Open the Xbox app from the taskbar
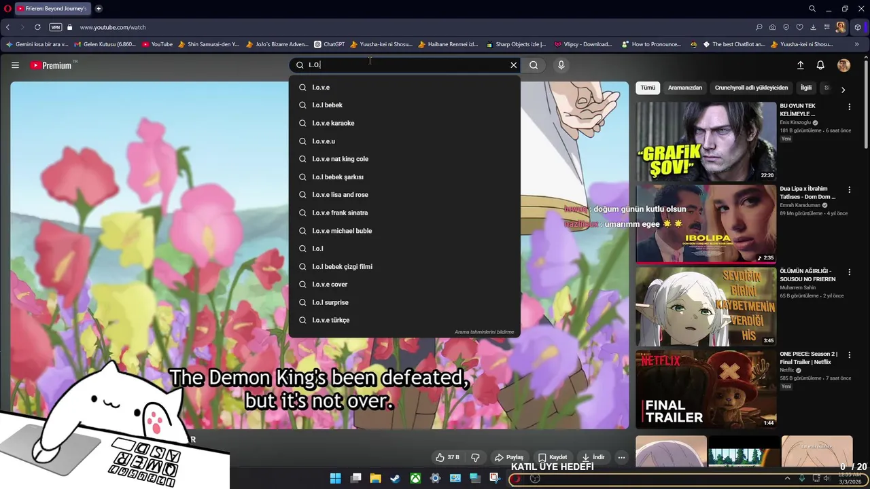870x489 pixels. pos(415,479)
